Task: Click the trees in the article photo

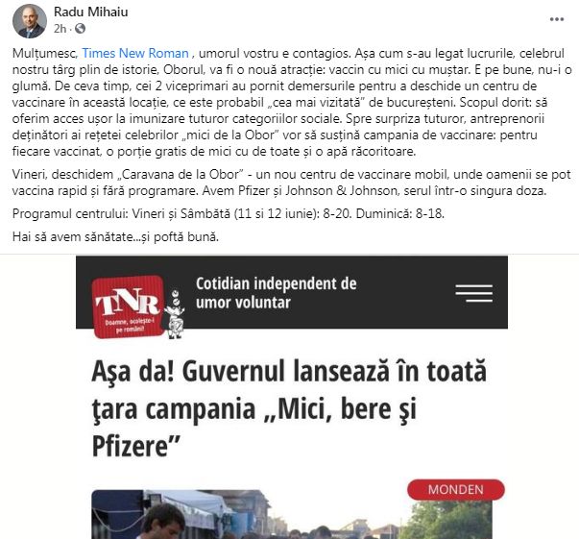Action: tap(447, 520)
